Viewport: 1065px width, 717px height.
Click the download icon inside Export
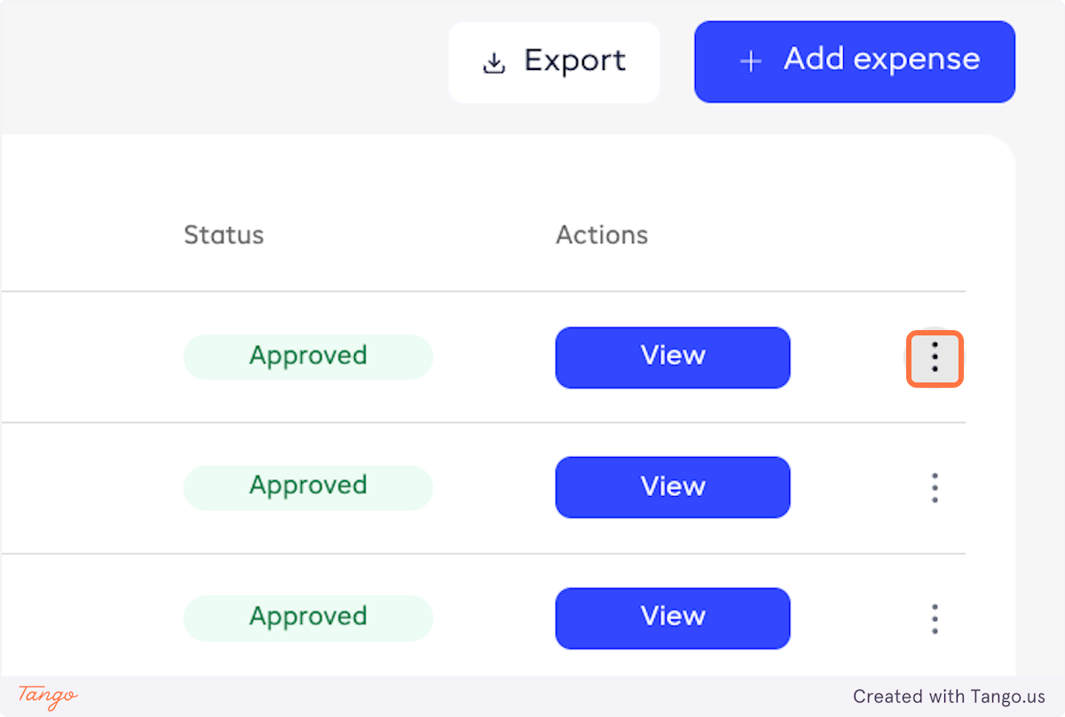tap(493, 63)
